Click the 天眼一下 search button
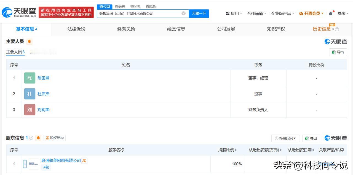353x175 pixels. coord(199,13)
